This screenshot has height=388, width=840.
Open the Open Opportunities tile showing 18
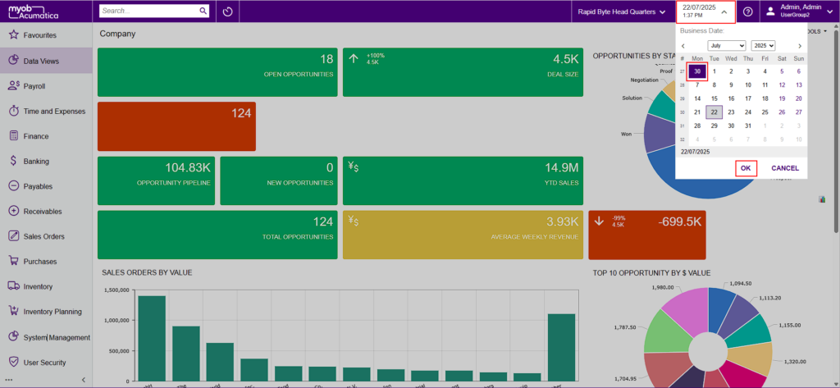(217, 72)
